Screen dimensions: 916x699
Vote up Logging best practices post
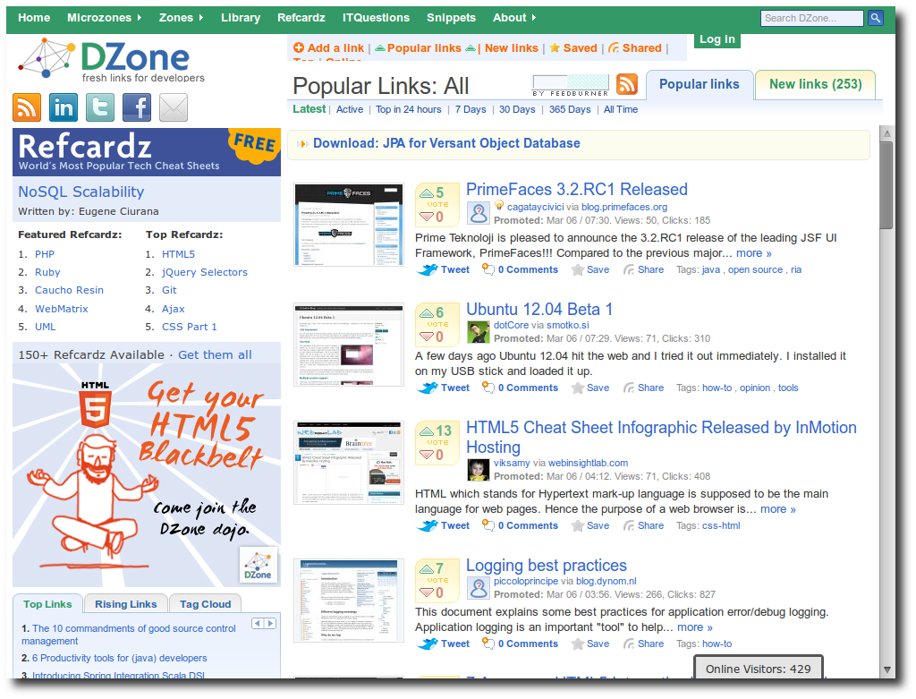[x=428, y=568]
